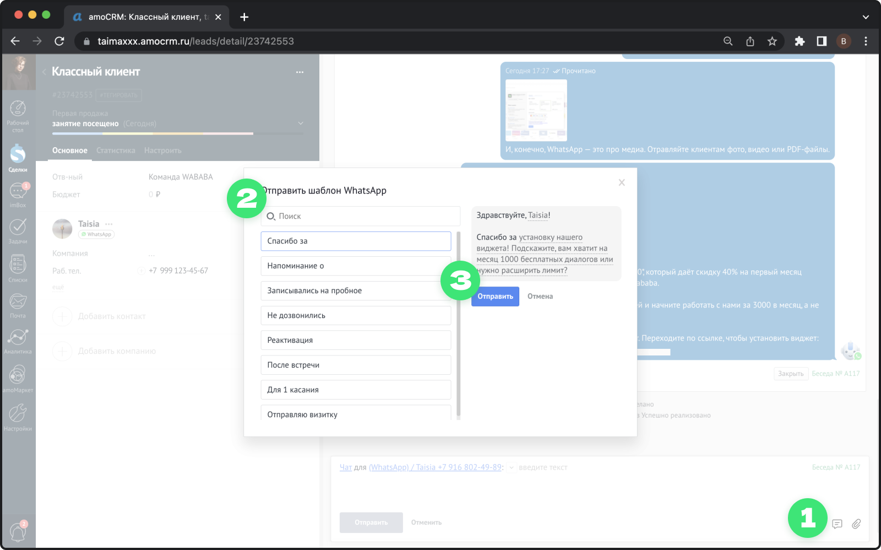
Task: Open Chrome three-dot menu
Action: (866, 41)
